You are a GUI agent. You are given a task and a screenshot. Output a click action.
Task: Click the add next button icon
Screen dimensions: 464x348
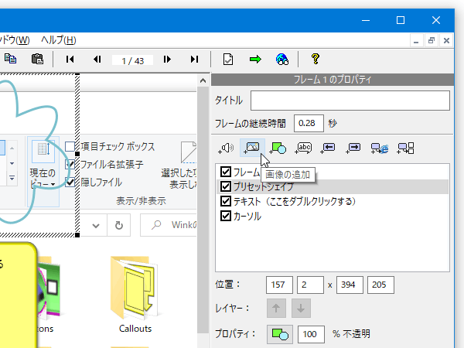coord(353,148)
